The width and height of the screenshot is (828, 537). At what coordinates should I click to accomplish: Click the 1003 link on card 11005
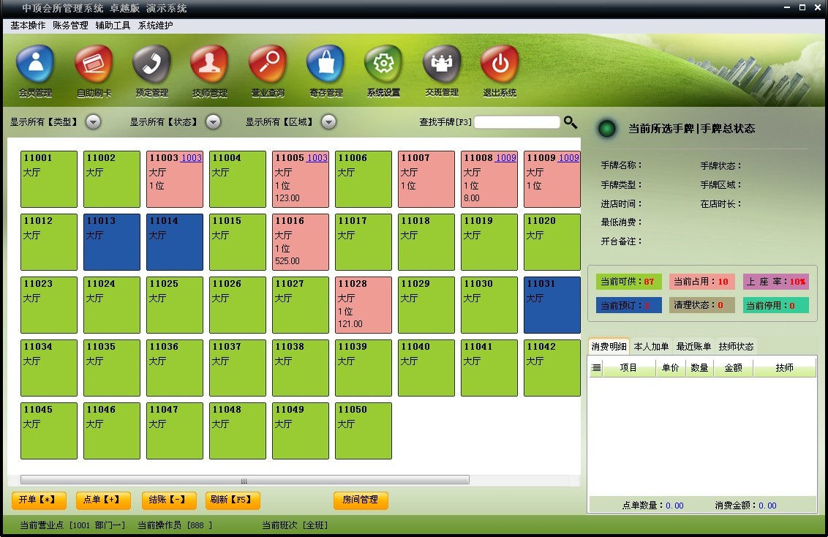pyautogui.click(x=317, y=158)
